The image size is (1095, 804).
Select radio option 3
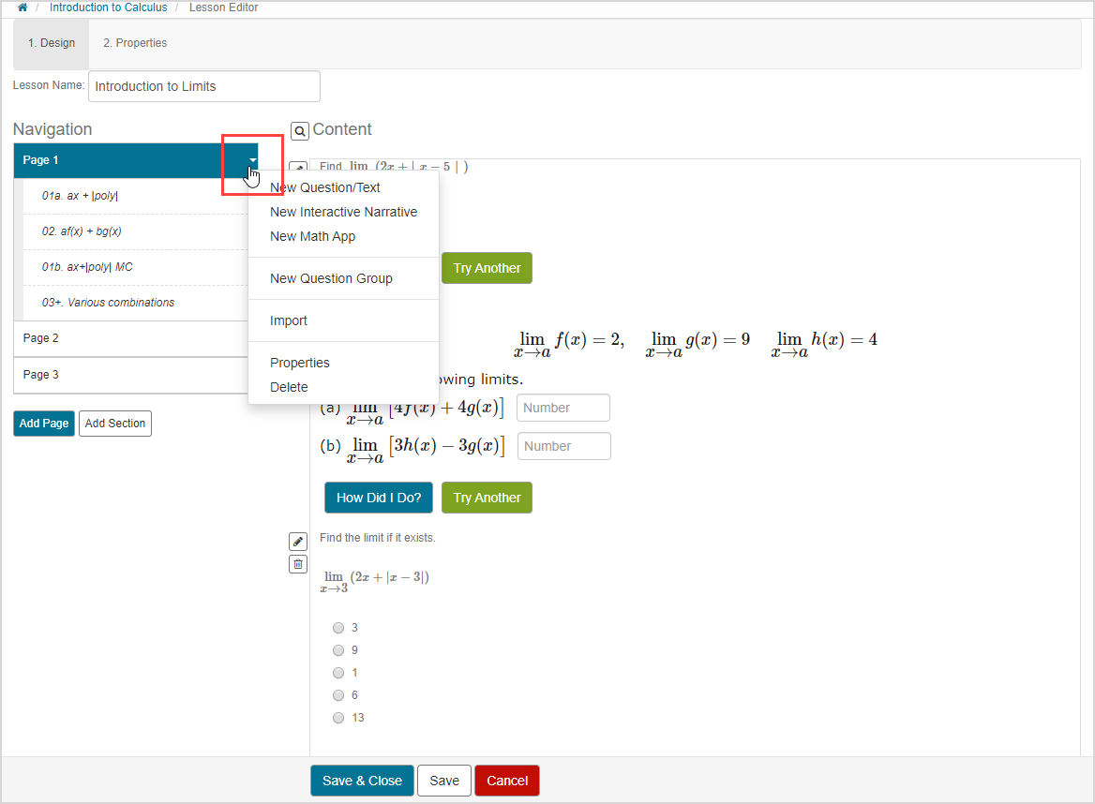[338, 628]
